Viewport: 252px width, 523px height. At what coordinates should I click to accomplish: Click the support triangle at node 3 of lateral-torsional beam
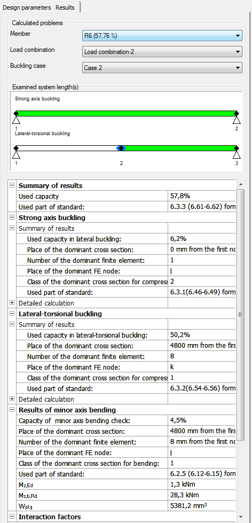pyautogui.click(x=237, y=155)
